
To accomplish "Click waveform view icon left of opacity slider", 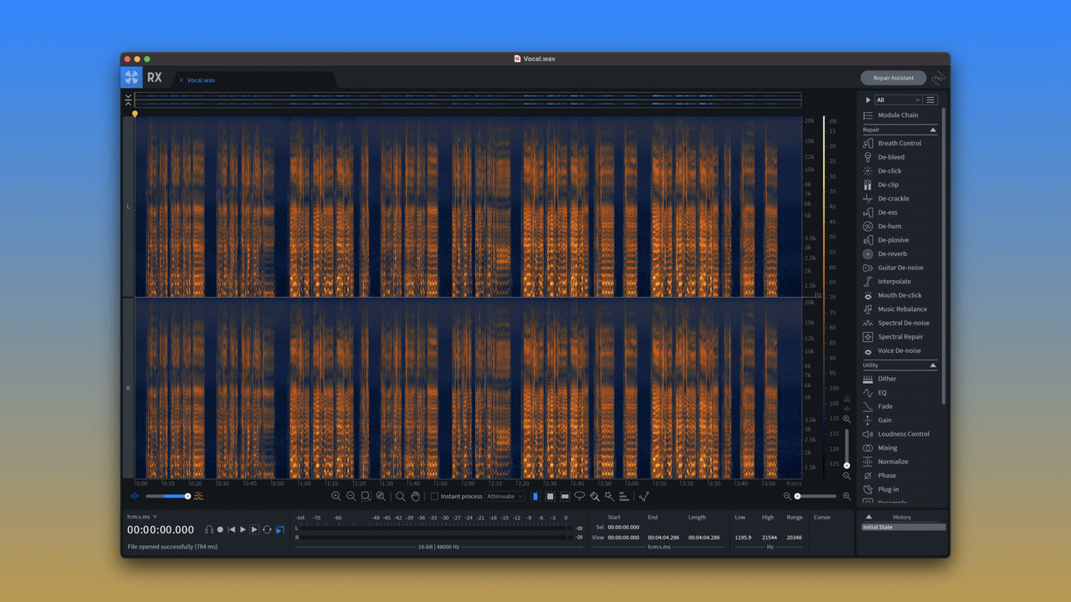I will [134, 496].
